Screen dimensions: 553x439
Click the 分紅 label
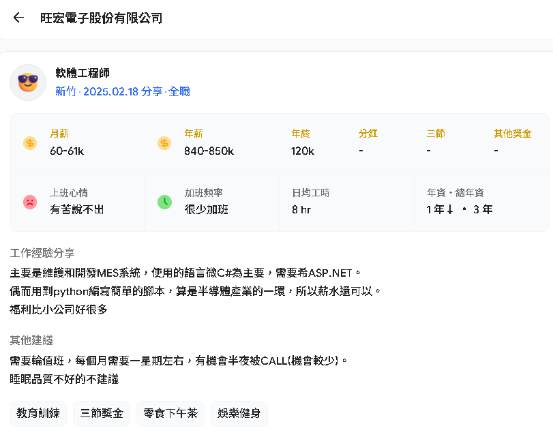pyautogui.click(x=368, y=134)
